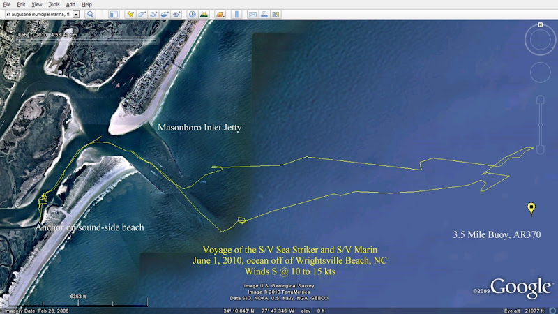Click the Voyage of the S/V Sea Striker text
This screenshot has height=314, width=558.
tap(289, 250)
